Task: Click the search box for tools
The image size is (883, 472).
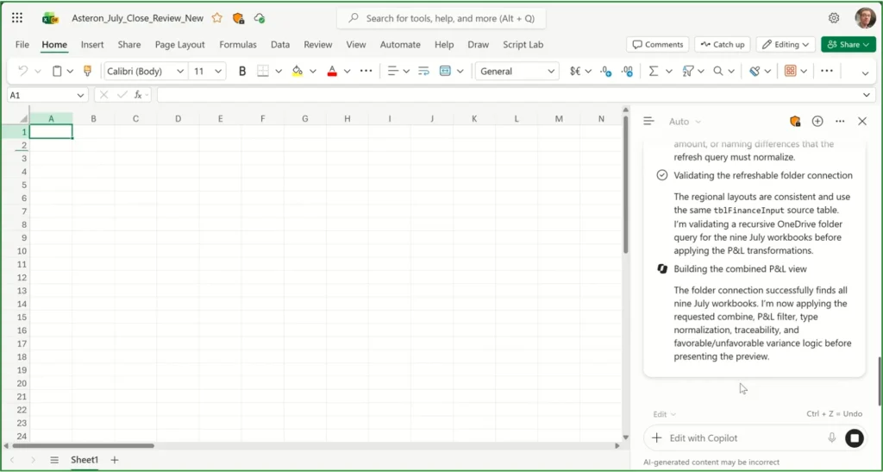Action: pos(441,18)
